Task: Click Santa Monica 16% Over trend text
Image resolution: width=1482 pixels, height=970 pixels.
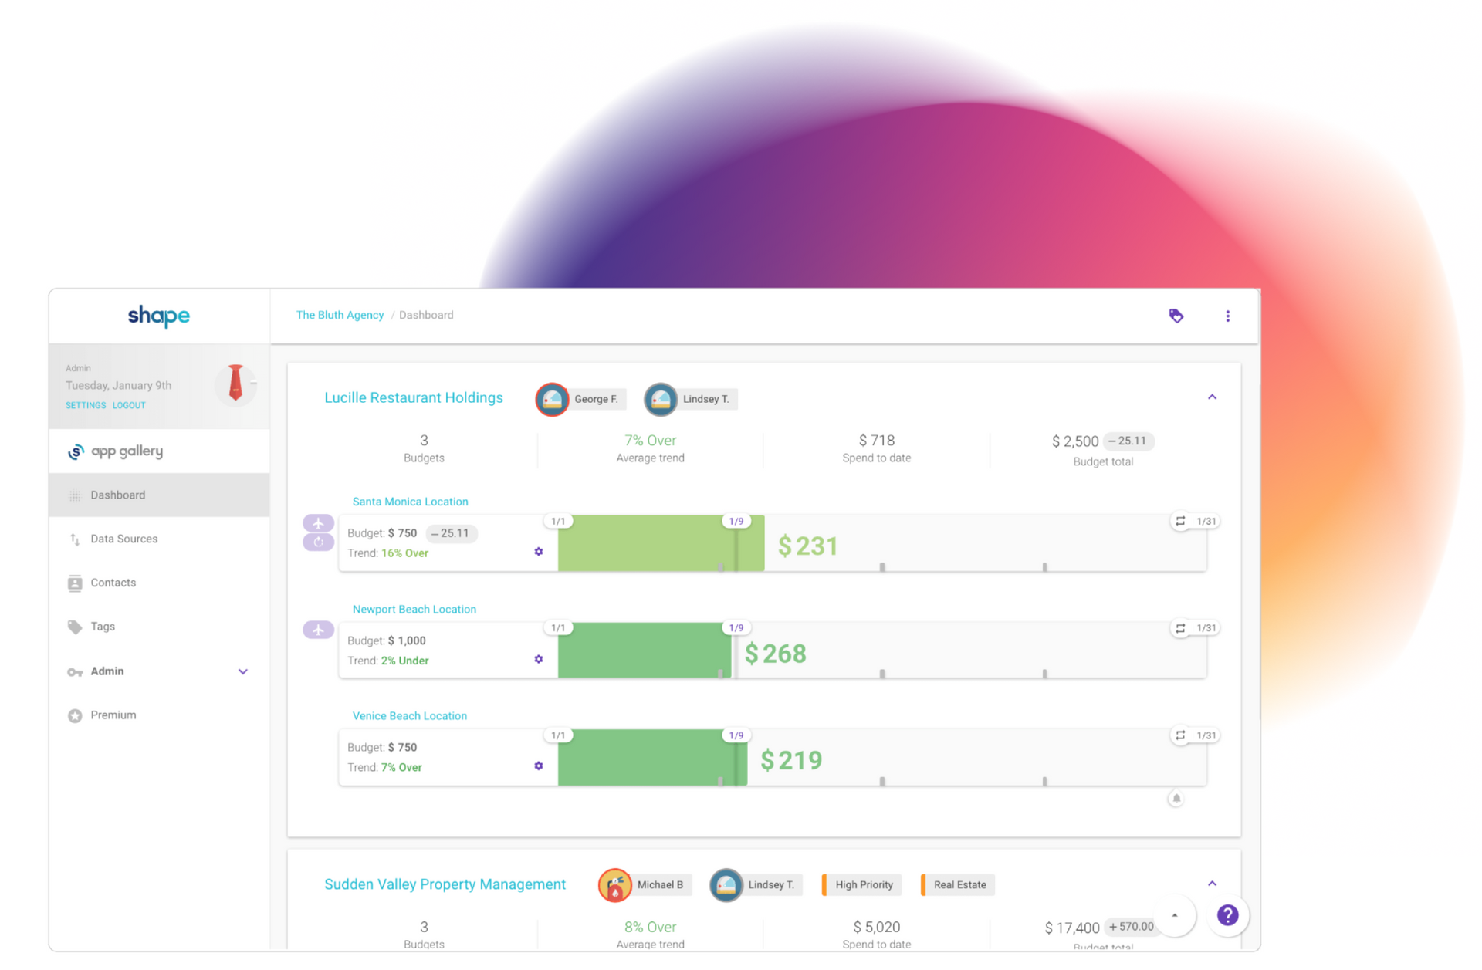Action: (x=404, y=553)
